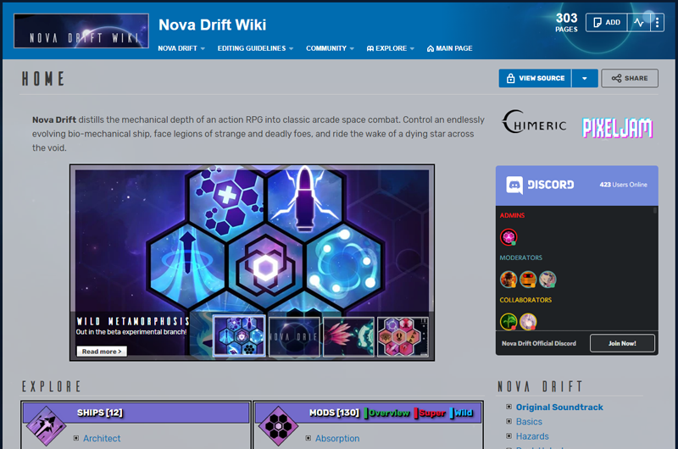678x449 pixels.
Task: Open the Chimeric logo link
Action: click(534, 122)
